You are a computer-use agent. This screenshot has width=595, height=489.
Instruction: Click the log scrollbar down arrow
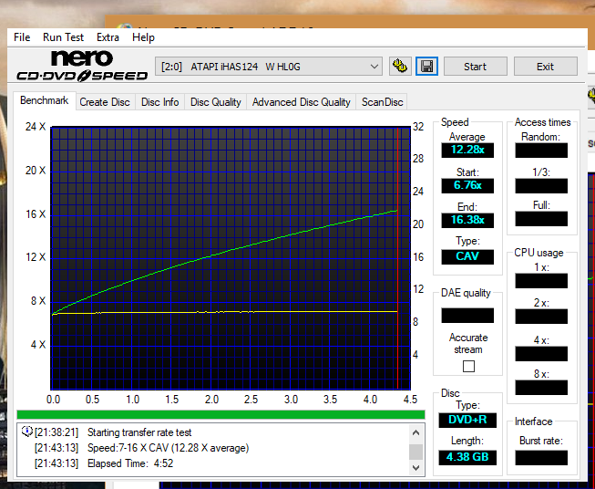415,468
